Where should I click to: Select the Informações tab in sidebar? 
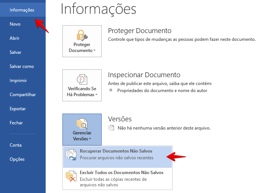(22, 10)
